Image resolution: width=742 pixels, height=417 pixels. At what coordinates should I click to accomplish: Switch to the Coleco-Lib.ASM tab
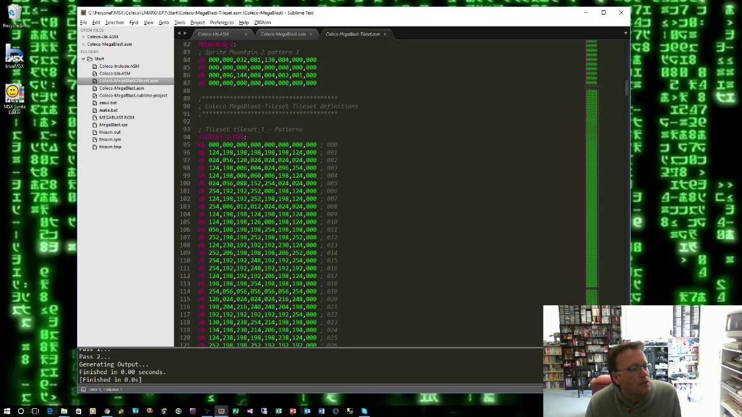pos(214,34)
